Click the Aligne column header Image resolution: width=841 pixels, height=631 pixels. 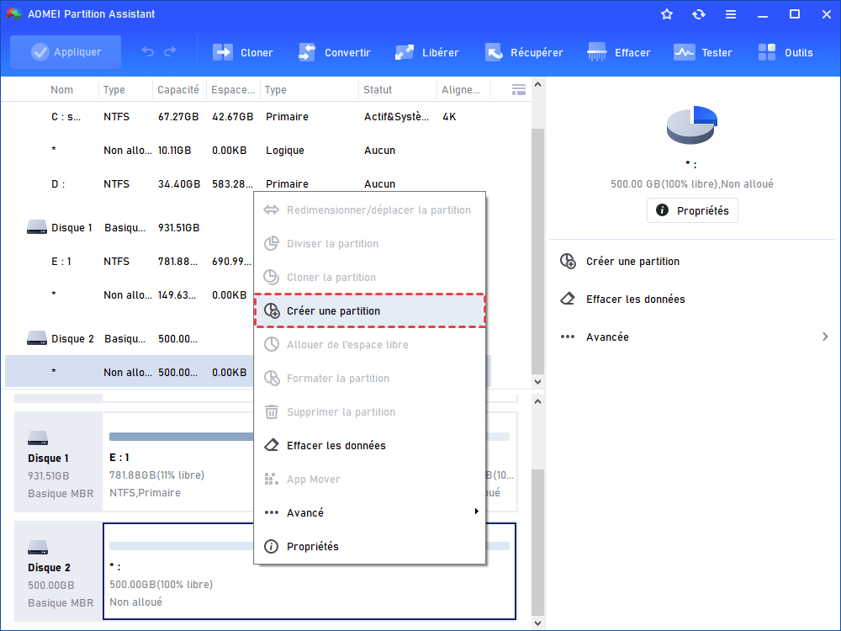[461, 90]
